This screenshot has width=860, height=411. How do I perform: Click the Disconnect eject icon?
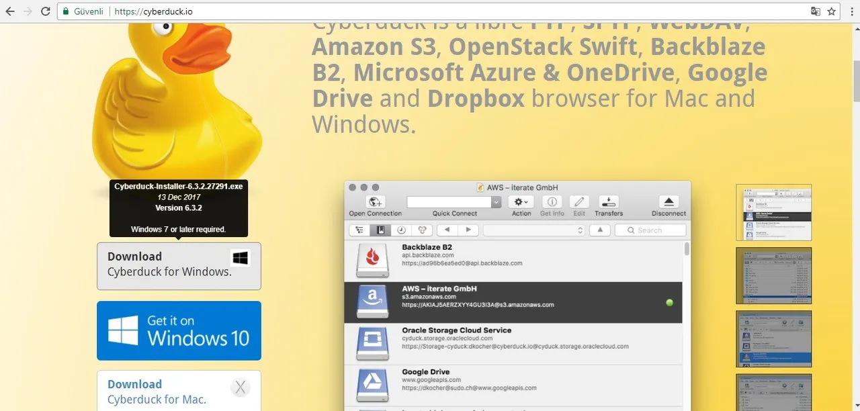click(669, 201)
